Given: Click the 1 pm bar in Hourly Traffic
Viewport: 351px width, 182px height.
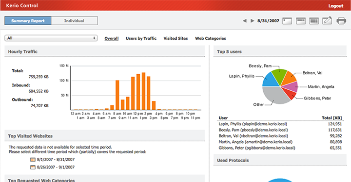Looking at the screenshot, I should point(143,91).
